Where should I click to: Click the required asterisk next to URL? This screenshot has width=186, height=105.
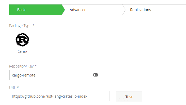point(18,87)
